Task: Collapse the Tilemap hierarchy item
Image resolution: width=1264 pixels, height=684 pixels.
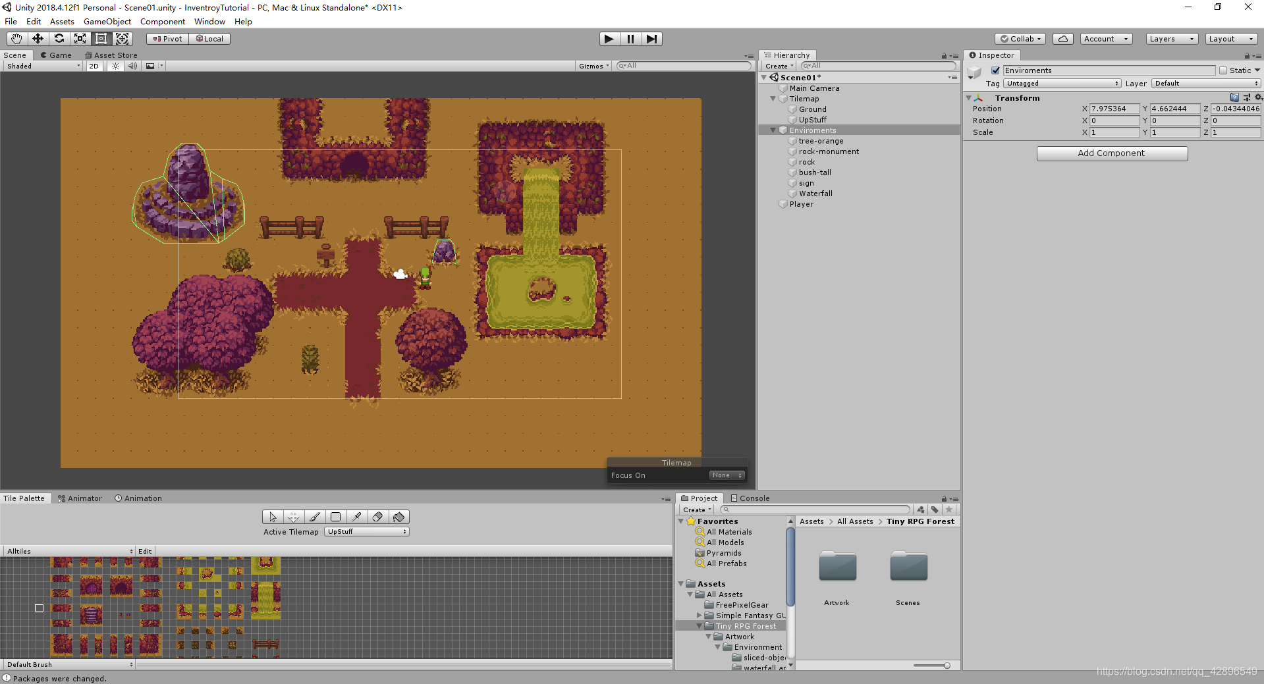Action: [x=773, y=99]
